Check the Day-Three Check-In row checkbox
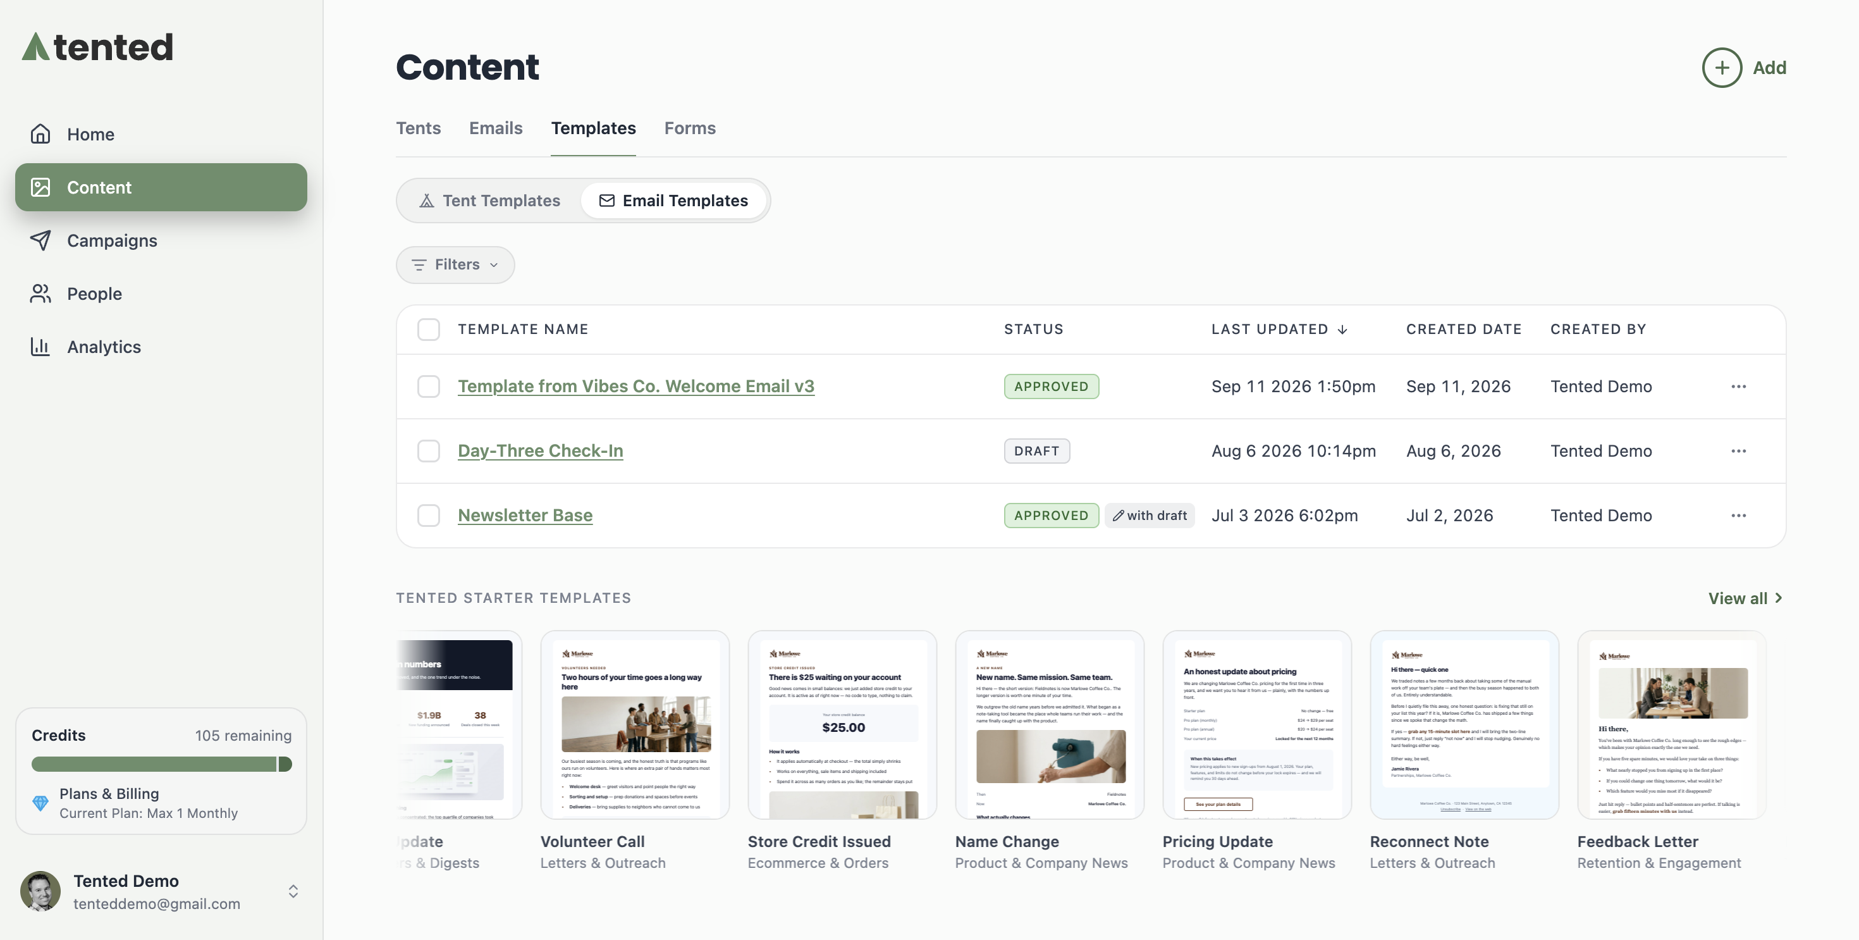 click(x=429, y=451)
